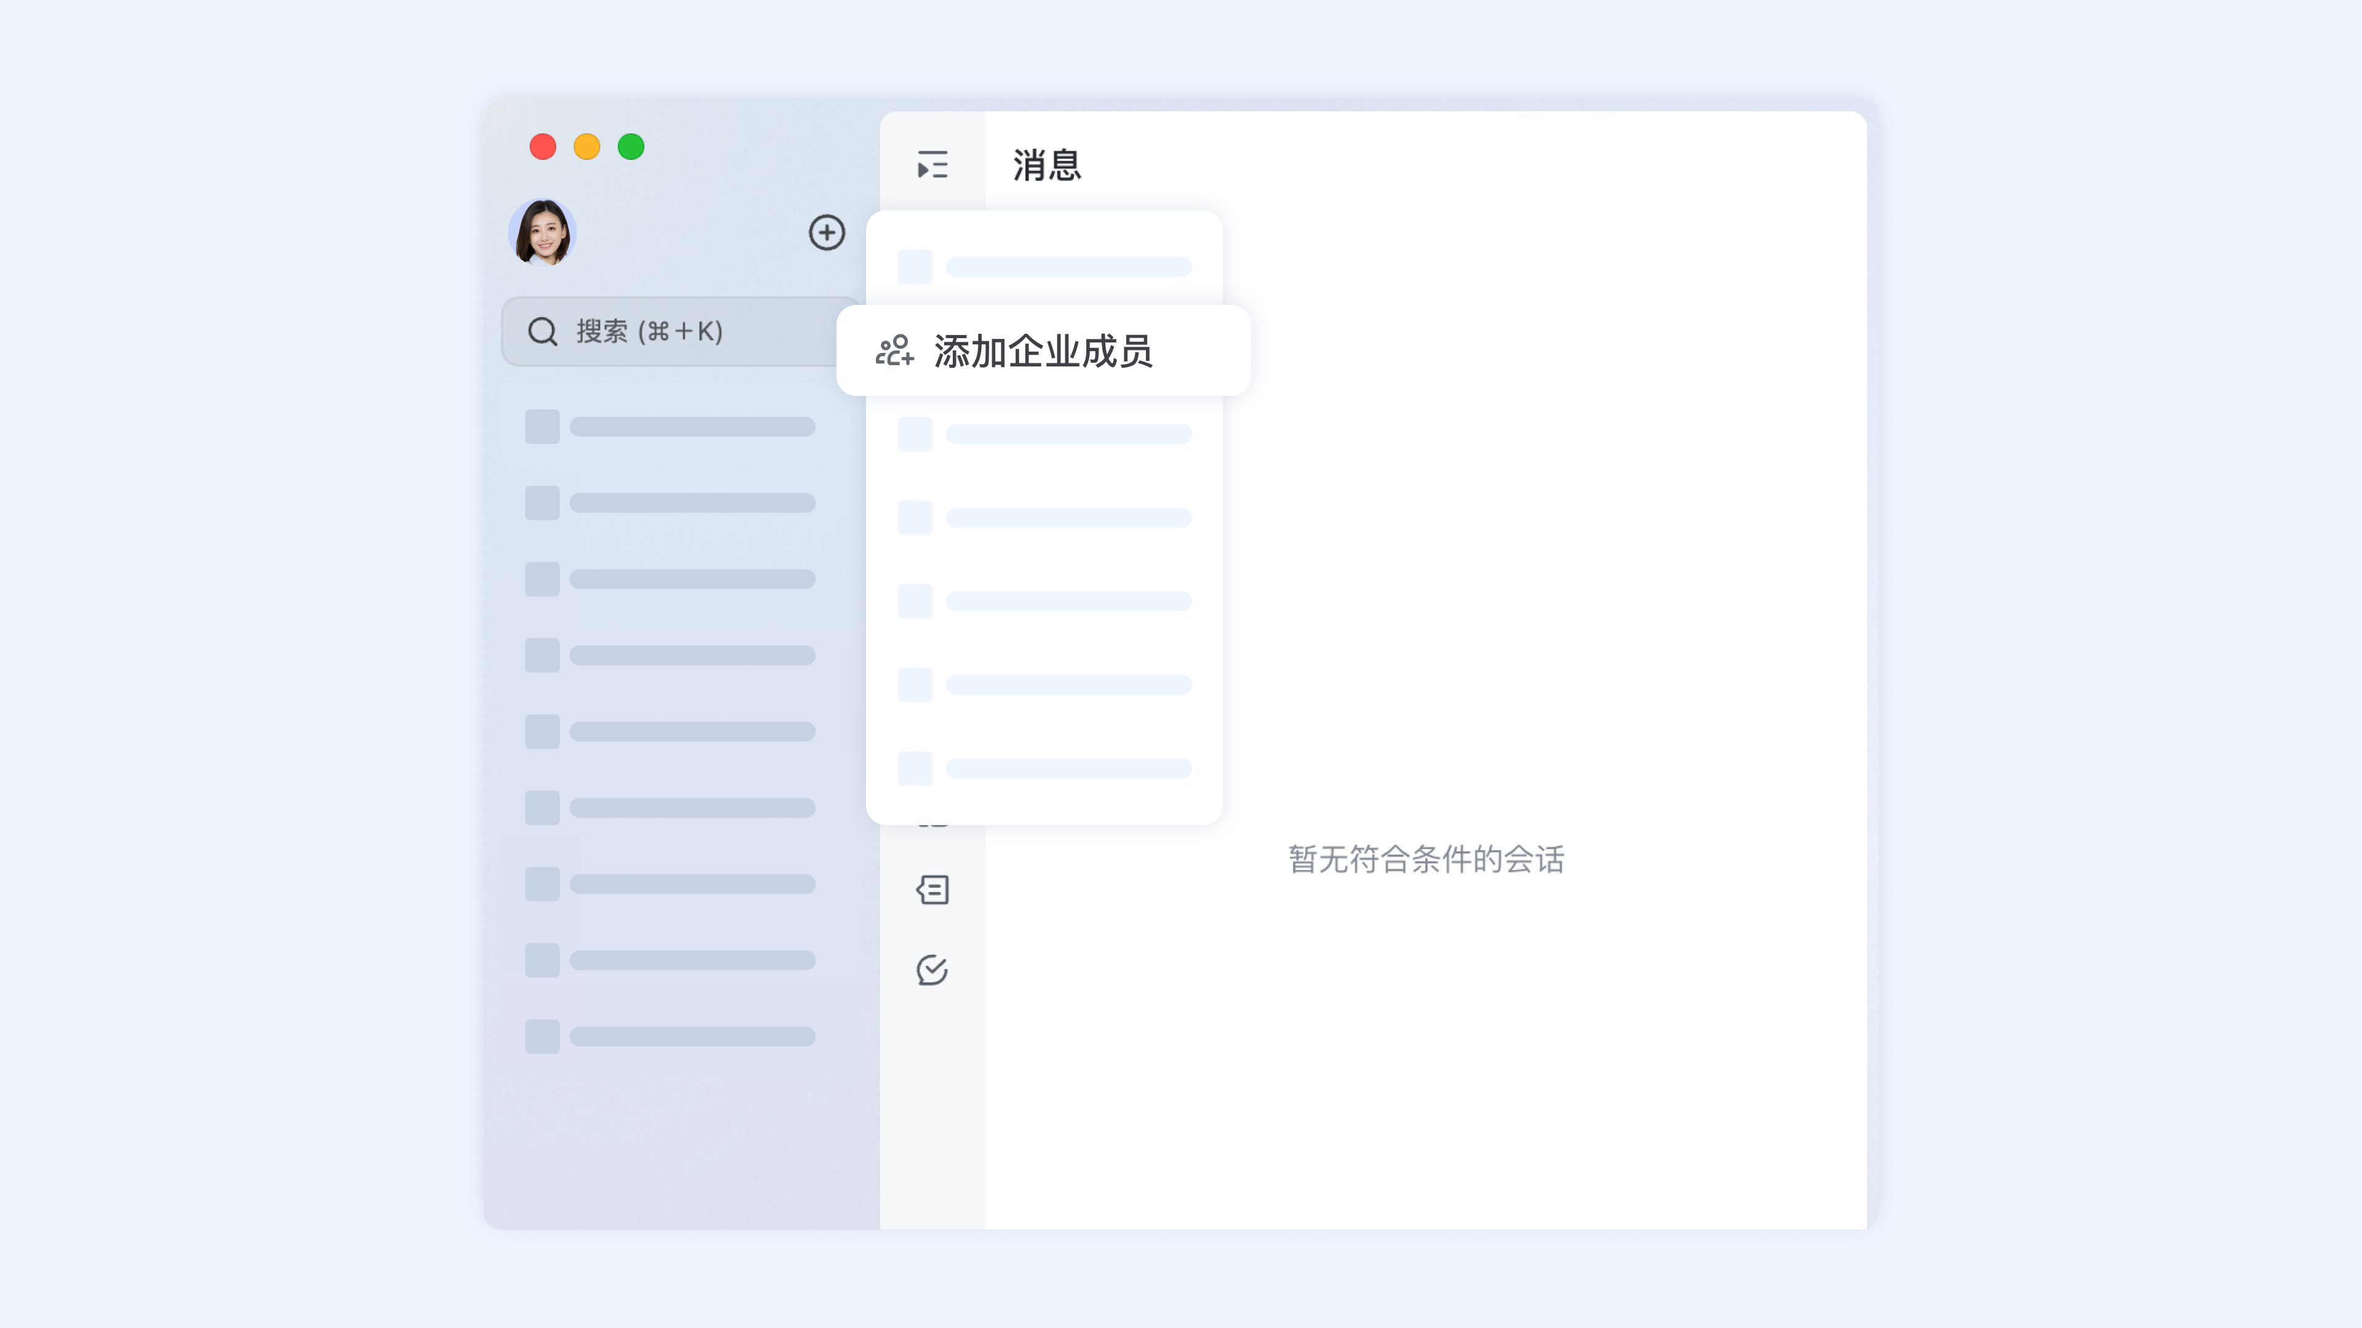Viewport: 2362px width, 1328px height.
Task: Choose 添加企业成员 from the popup menu
Action: pyautogui.click(x=1044, y=350)
